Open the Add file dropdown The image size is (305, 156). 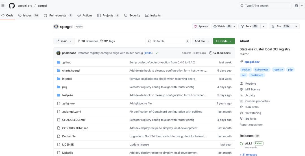(x=202, y=41)
